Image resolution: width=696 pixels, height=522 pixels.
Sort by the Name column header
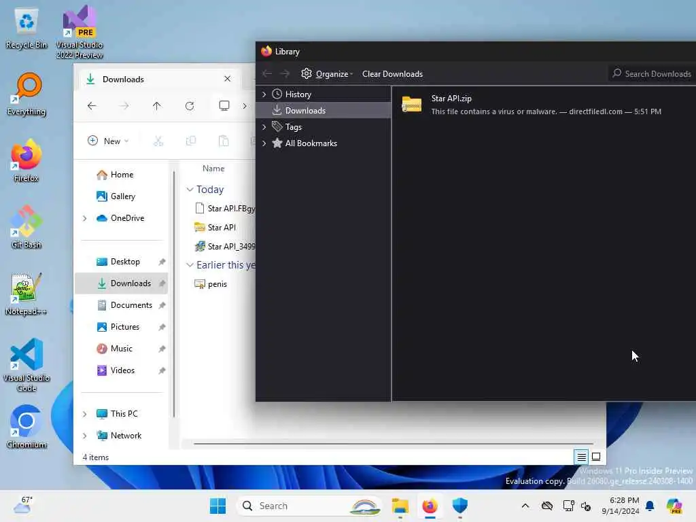click(213, 169)
